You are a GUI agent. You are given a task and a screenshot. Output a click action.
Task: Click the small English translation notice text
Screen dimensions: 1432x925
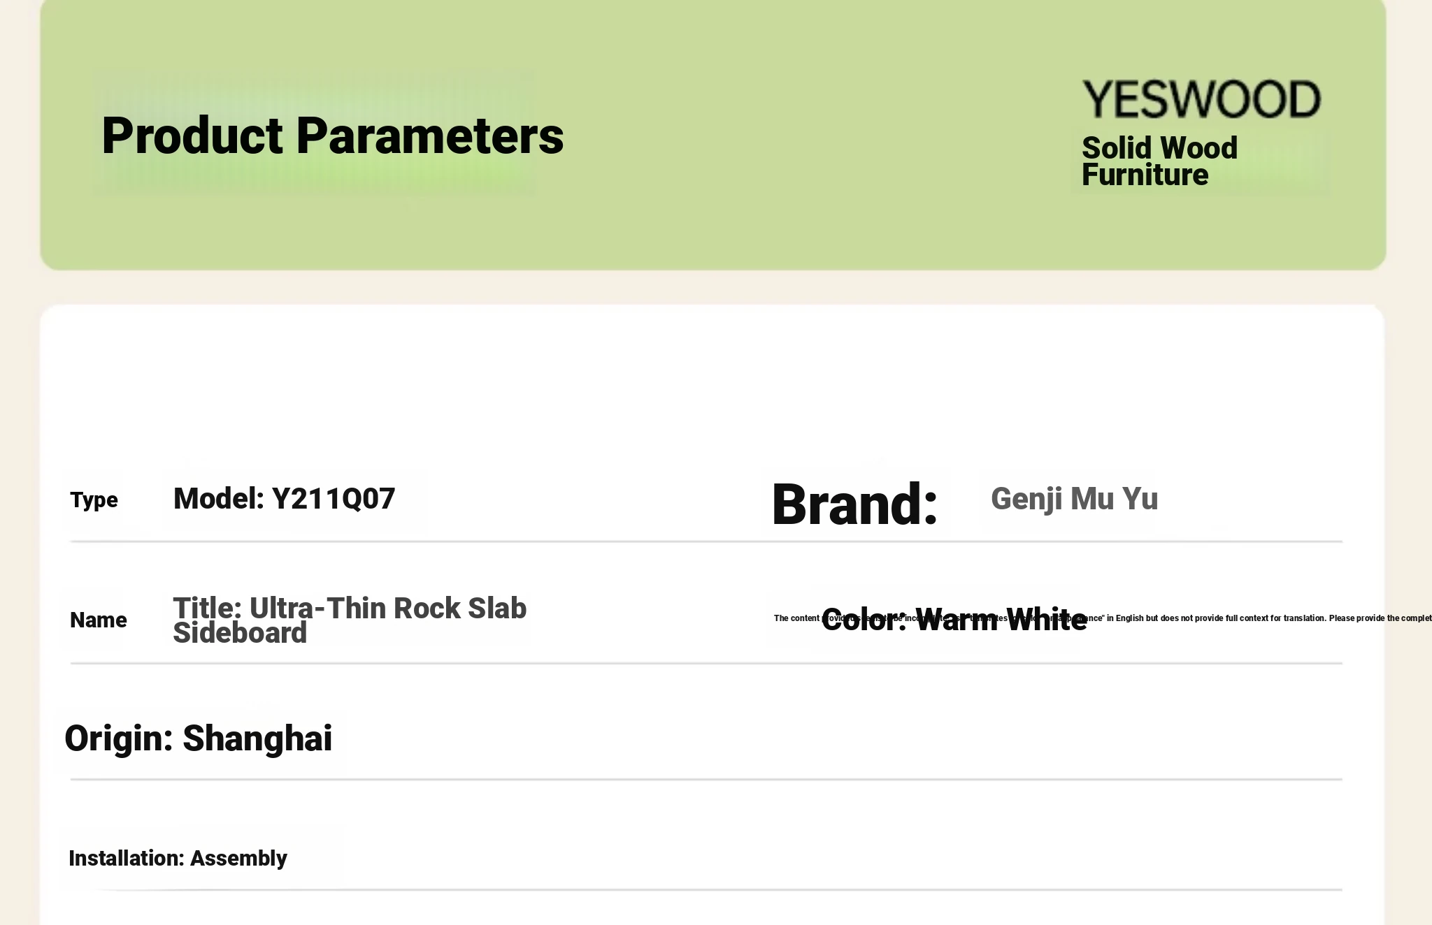(x=1103, y=618)
